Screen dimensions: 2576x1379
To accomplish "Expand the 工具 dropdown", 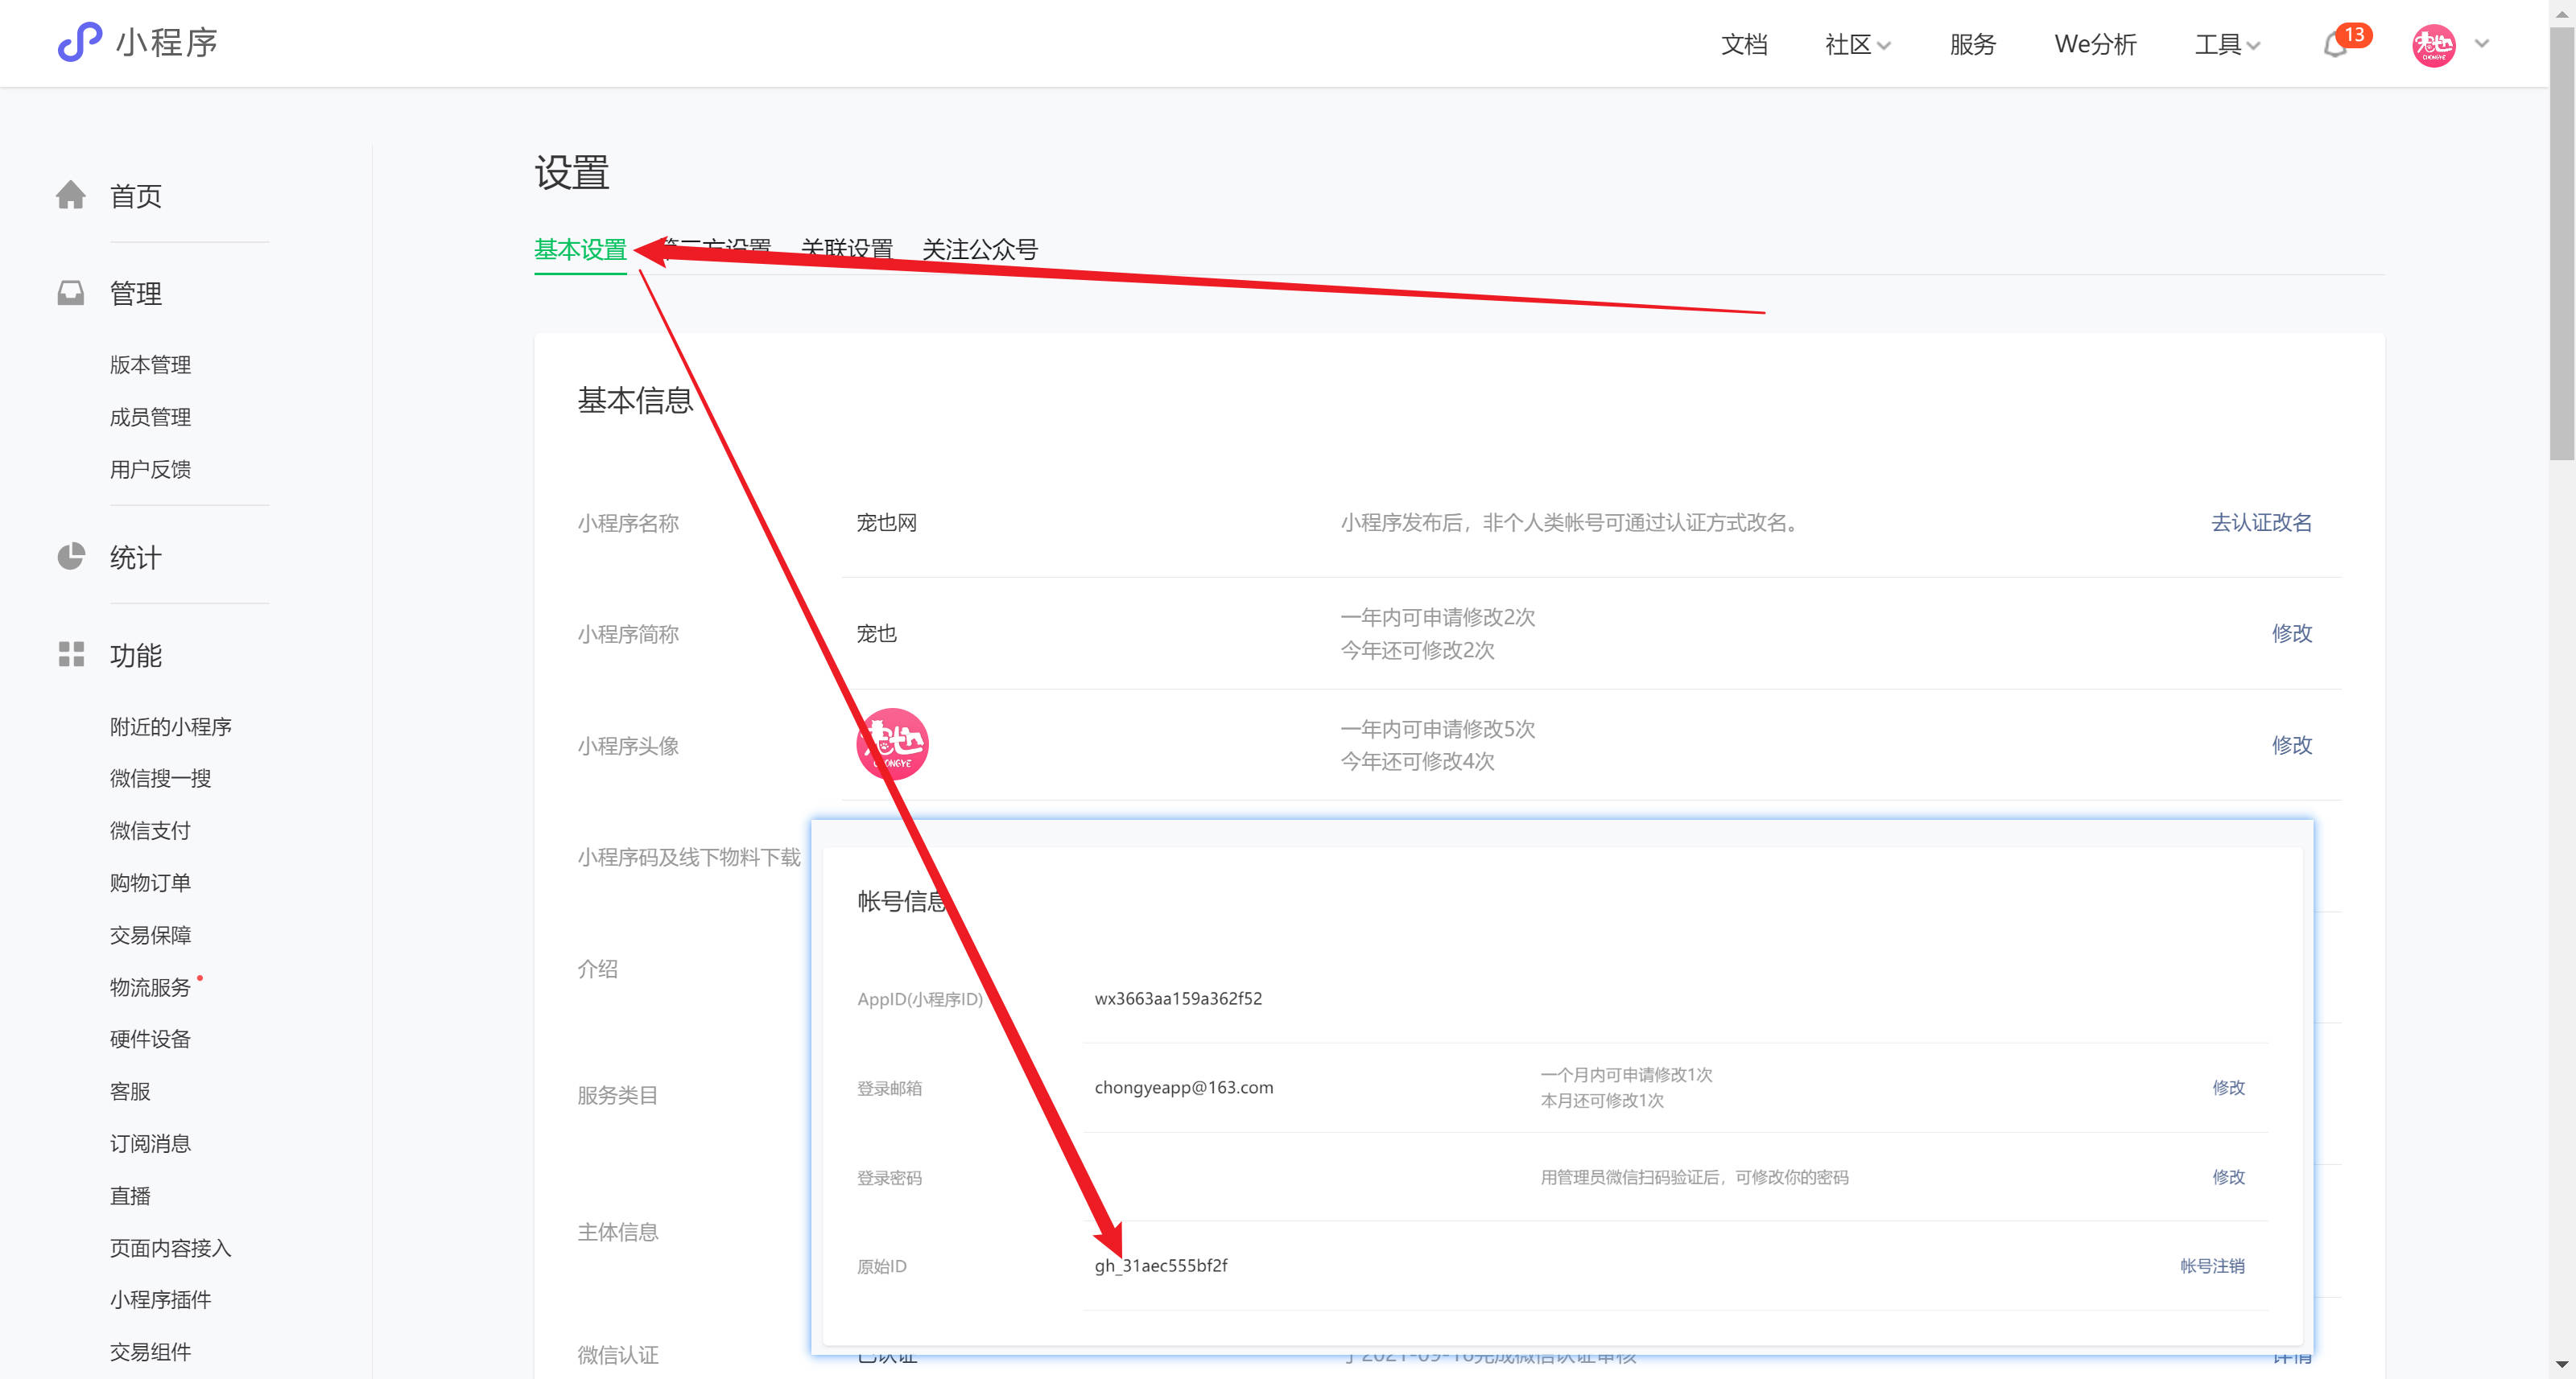I will (x=2227, y=45).
